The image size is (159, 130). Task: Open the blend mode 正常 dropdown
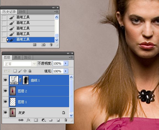click(x=20, y=64)
